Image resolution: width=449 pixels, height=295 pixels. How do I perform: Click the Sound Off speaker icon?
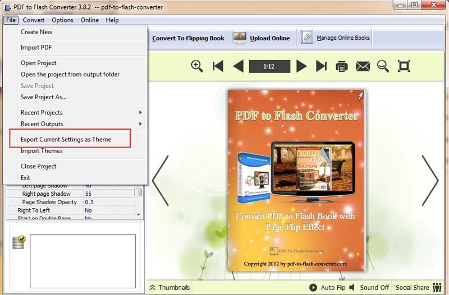pyautogui.click(x=352, y=287)
